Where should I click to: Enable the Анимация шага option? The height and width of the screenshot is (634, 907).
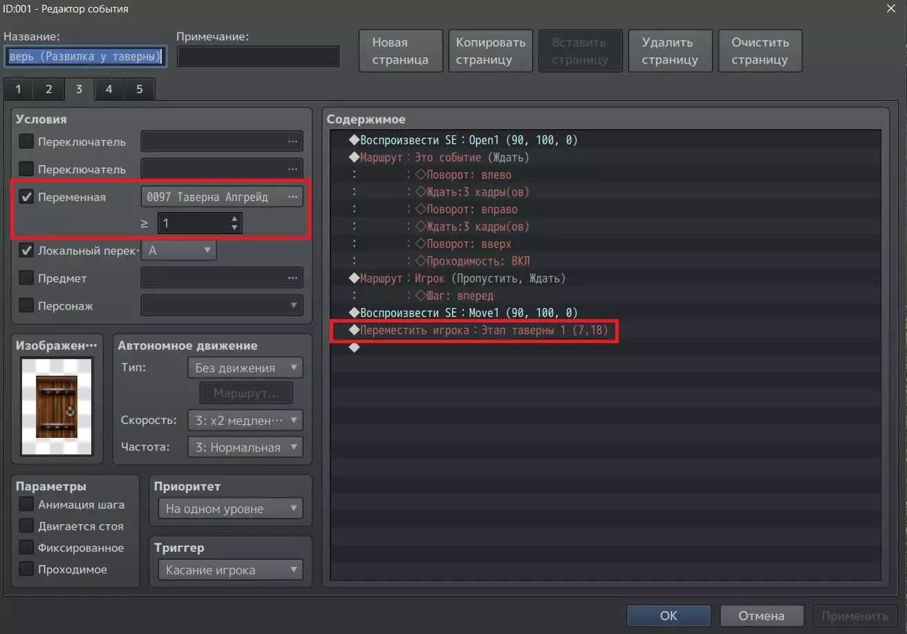point(26,505)
